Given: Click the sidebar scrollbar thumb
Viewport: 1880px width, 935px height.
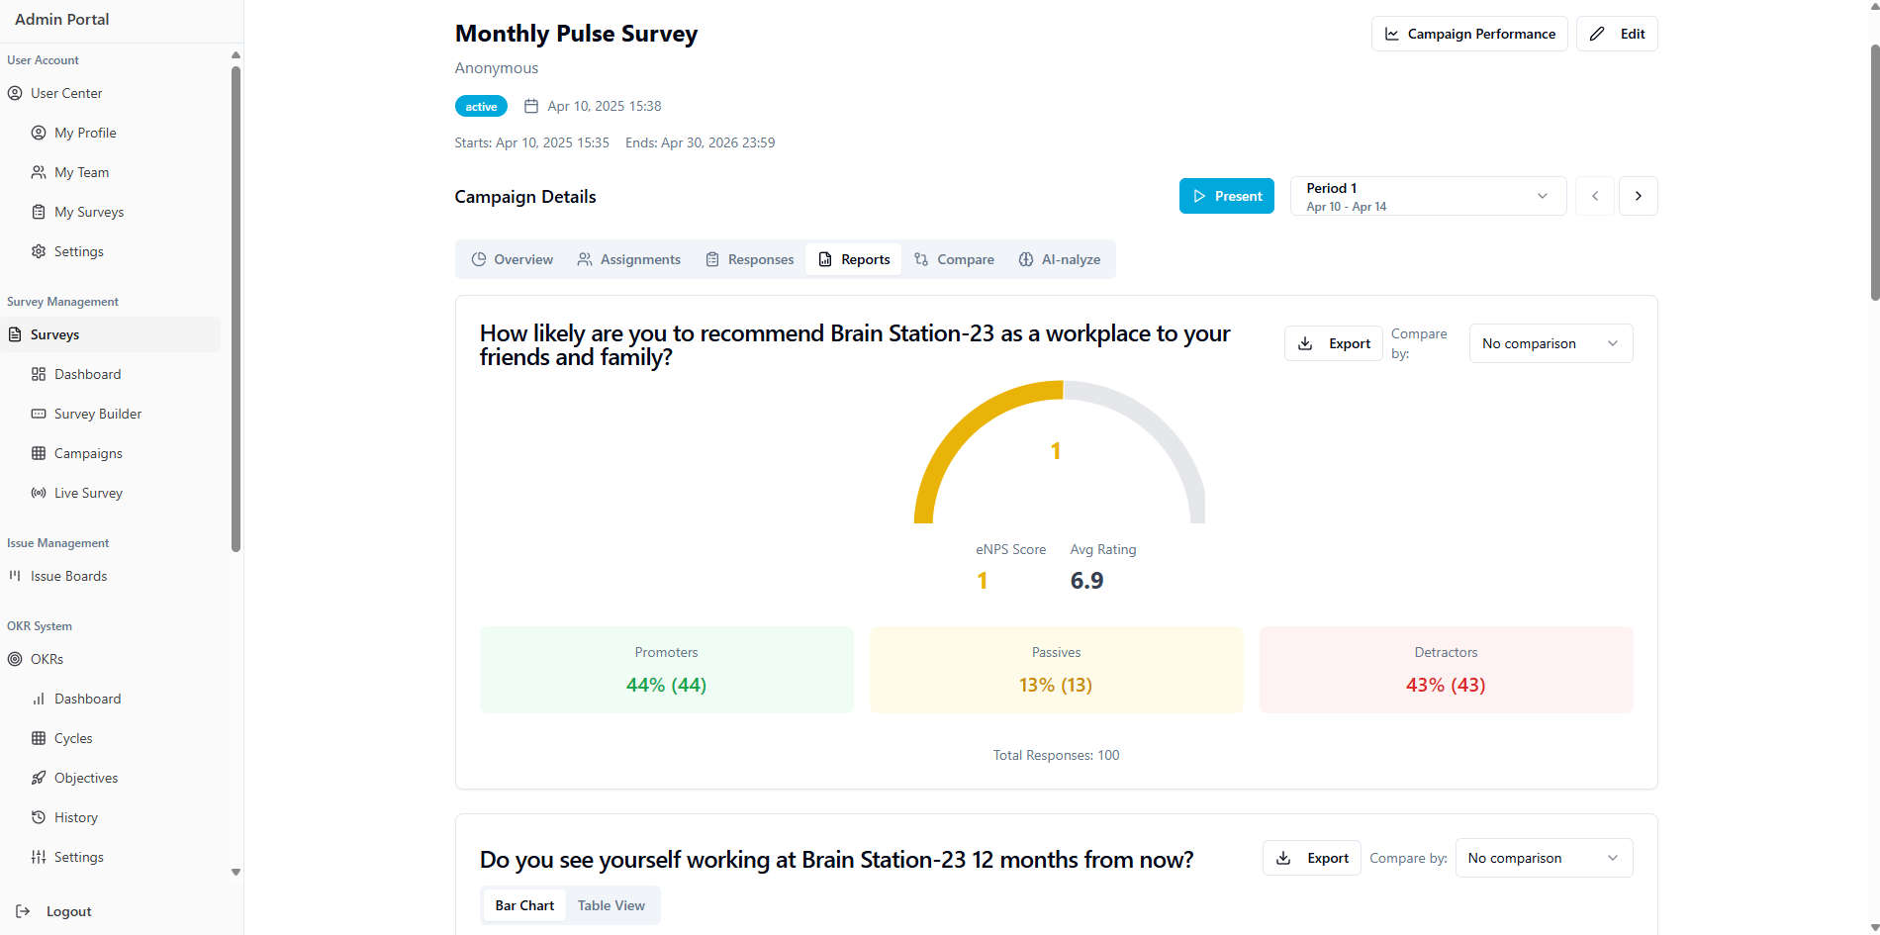Looking at the screenshot, I should pyautogui.click(x=235, y=309).
